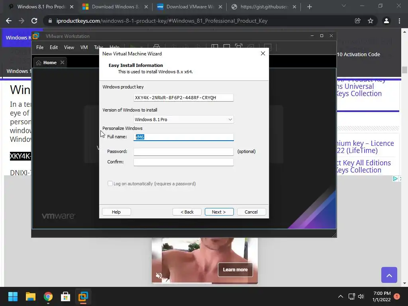Click the Confirm password field
This screenshot has width=408, height=306.
(183, 162)
